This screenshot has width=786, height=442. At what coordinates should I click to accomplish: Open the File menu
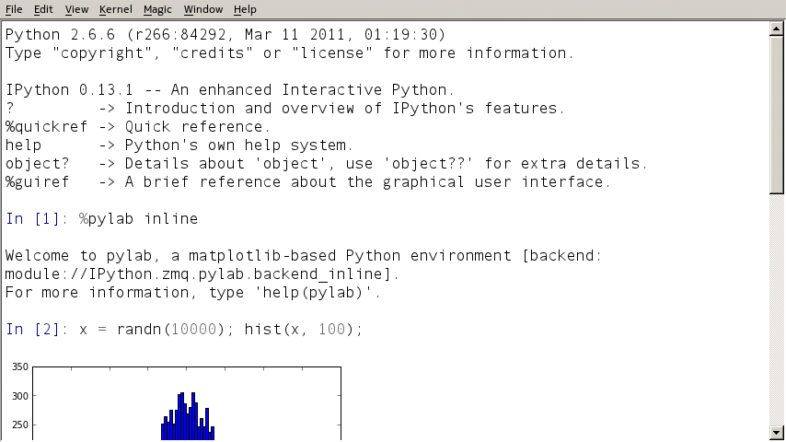[14, 9]
